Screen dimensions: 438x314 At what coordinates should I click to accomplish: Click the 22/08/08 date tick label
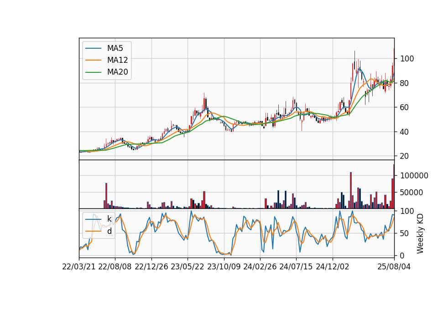click(115, 267)
